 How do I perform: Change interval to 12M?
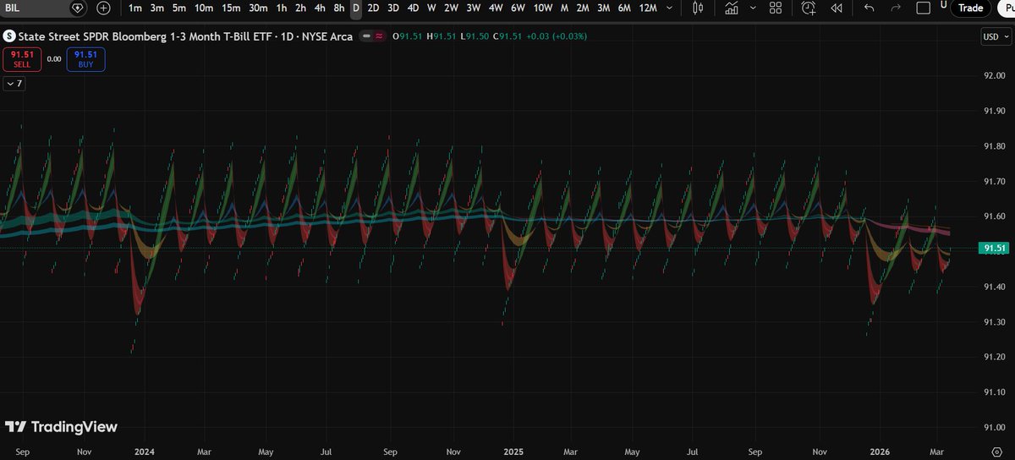pyautogui.click(x=648, y=8)
